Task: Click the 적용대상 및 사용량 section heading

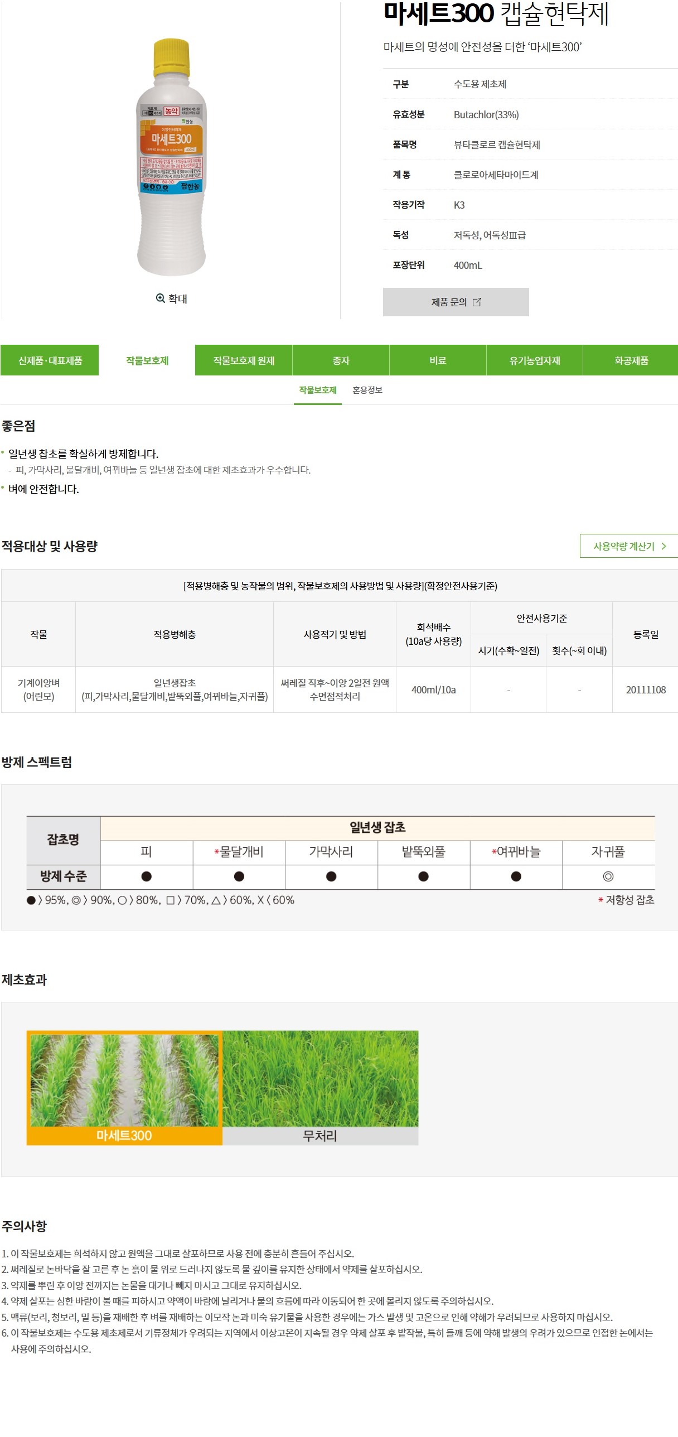Action: pos(50,547)
